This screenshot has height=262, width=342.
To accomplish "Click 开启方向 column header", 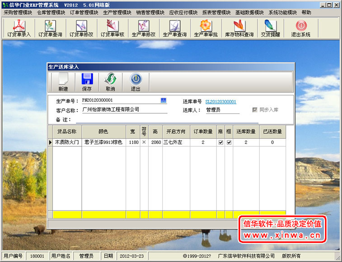I will click(176, 131).
